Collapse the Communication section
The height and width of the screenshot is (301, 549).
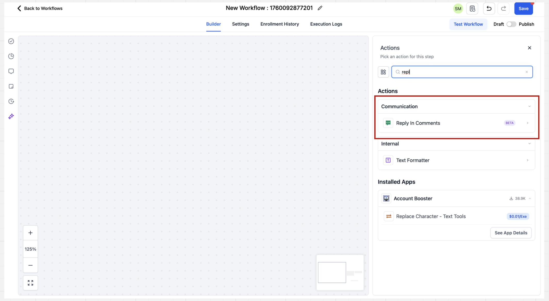coord(529,106)
